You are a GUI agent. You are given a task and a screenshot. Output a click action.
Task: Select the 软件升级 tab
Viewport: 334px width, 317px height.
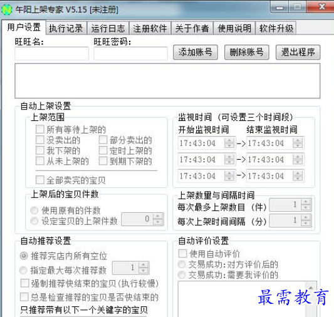(276, 28)
